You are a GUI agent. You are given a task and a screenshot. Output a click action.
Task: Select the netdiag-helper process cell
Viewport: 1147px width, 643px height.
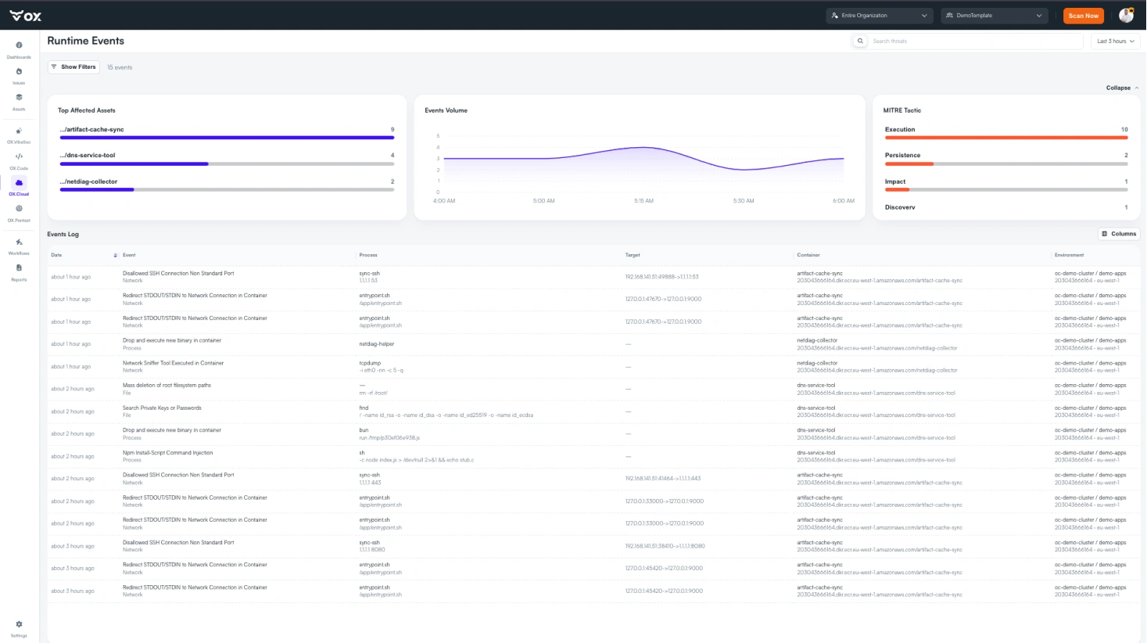377,344
